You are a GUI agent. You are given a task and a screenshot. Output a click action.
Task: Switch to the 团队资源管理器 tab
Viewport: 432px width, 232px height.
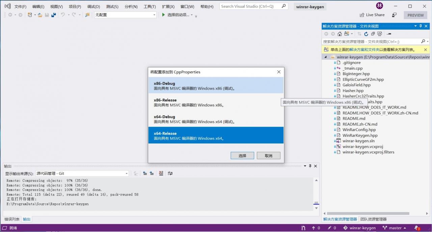[373, 219]
